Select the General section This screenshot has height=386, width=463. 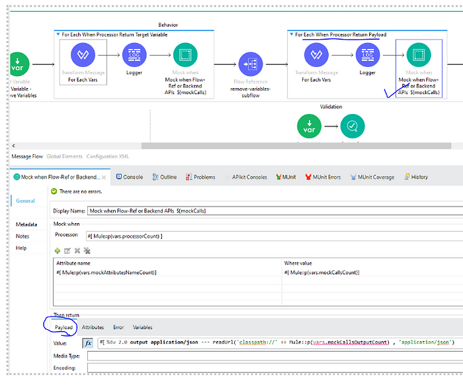click(x=25, y=201)
